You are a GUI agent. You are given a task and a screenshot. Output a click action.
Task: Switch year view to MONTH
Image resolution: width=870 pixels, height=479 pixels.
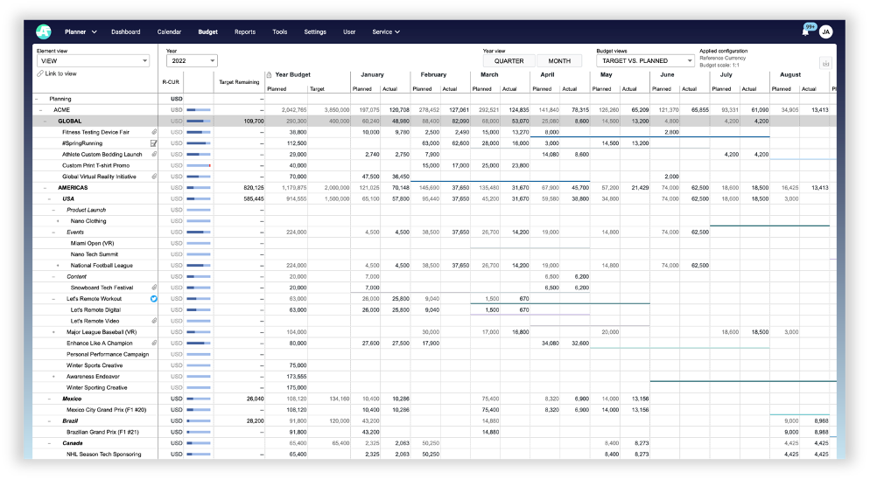pos(559,61)
